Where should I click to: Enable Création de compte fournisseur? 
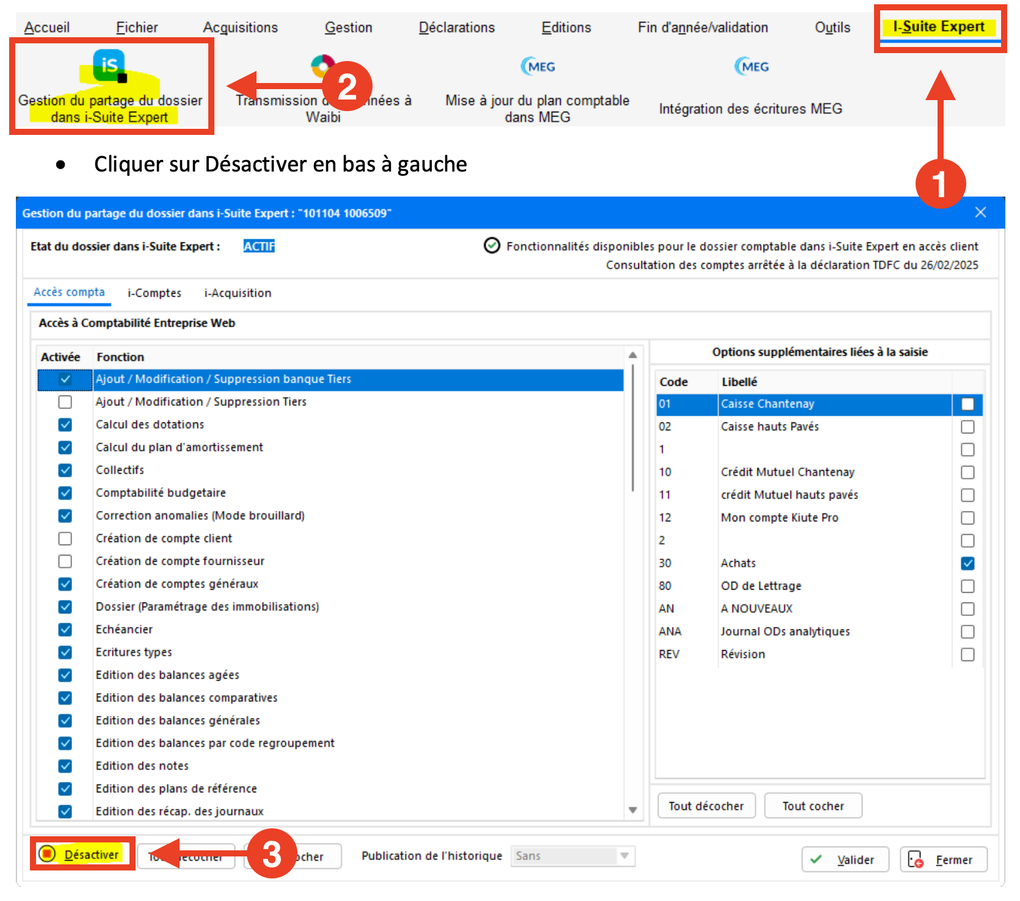[x=65, y=561]
